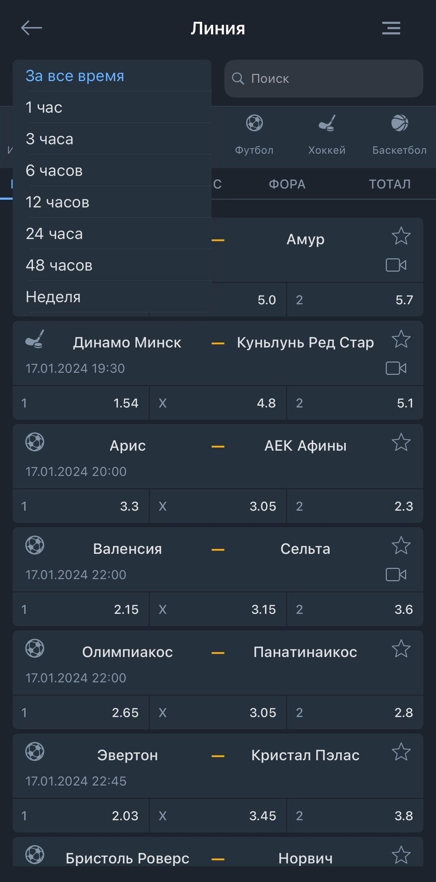This screenshot has width=436, height=882.
Task: Pick draw odds 3.15 for Валенсия – Сельта
Action: (x=218, y=609)
